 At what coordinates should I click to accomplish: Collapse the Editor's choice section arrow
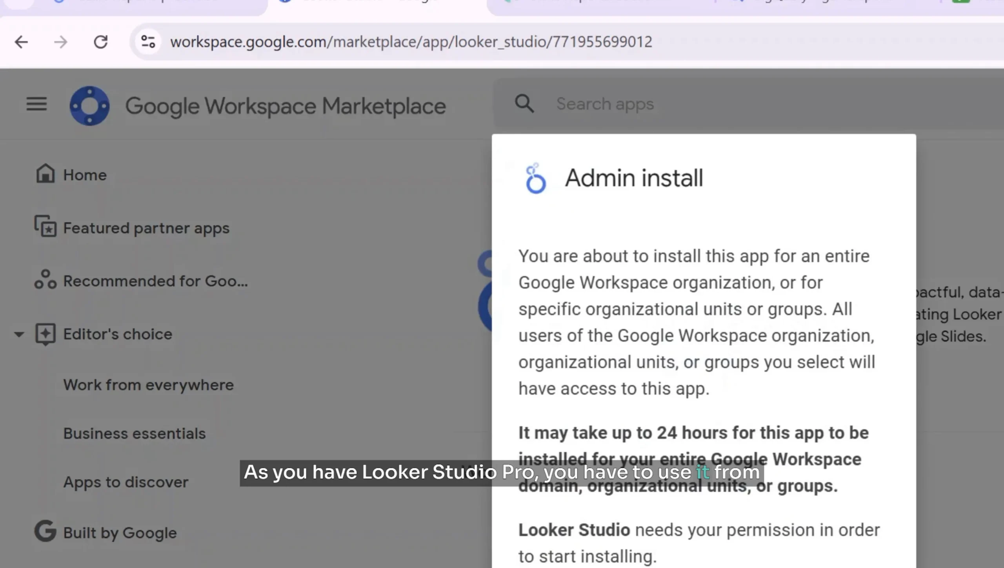(19, 334)
